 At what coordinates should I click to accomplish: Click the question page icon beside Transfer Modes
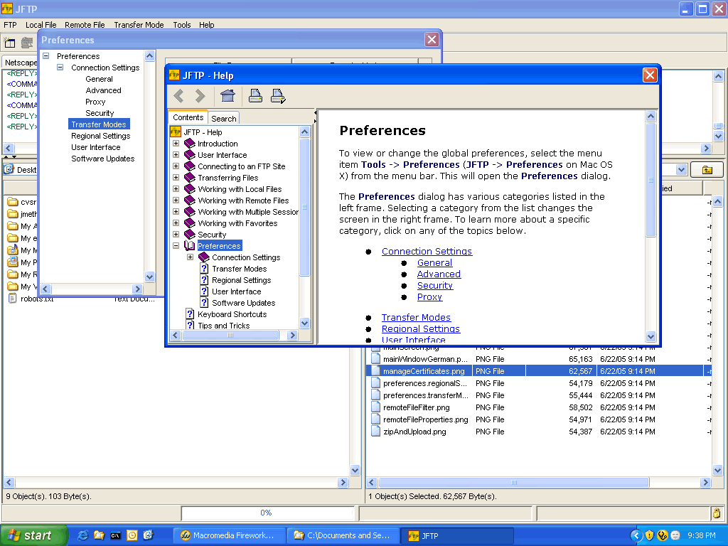point(204,268)
